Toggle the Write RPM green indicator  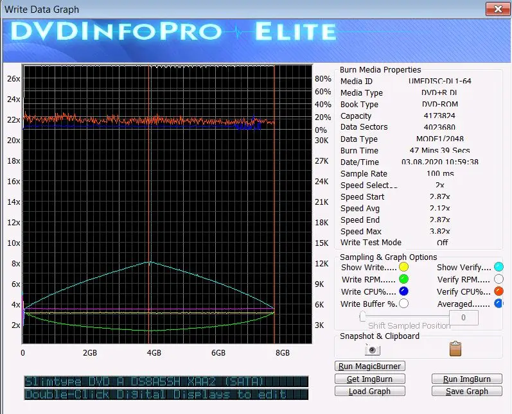[403, 279]
